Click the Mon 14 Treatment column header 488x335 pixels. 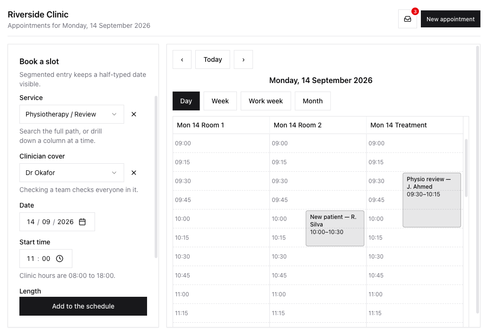(x=415, y=125)
